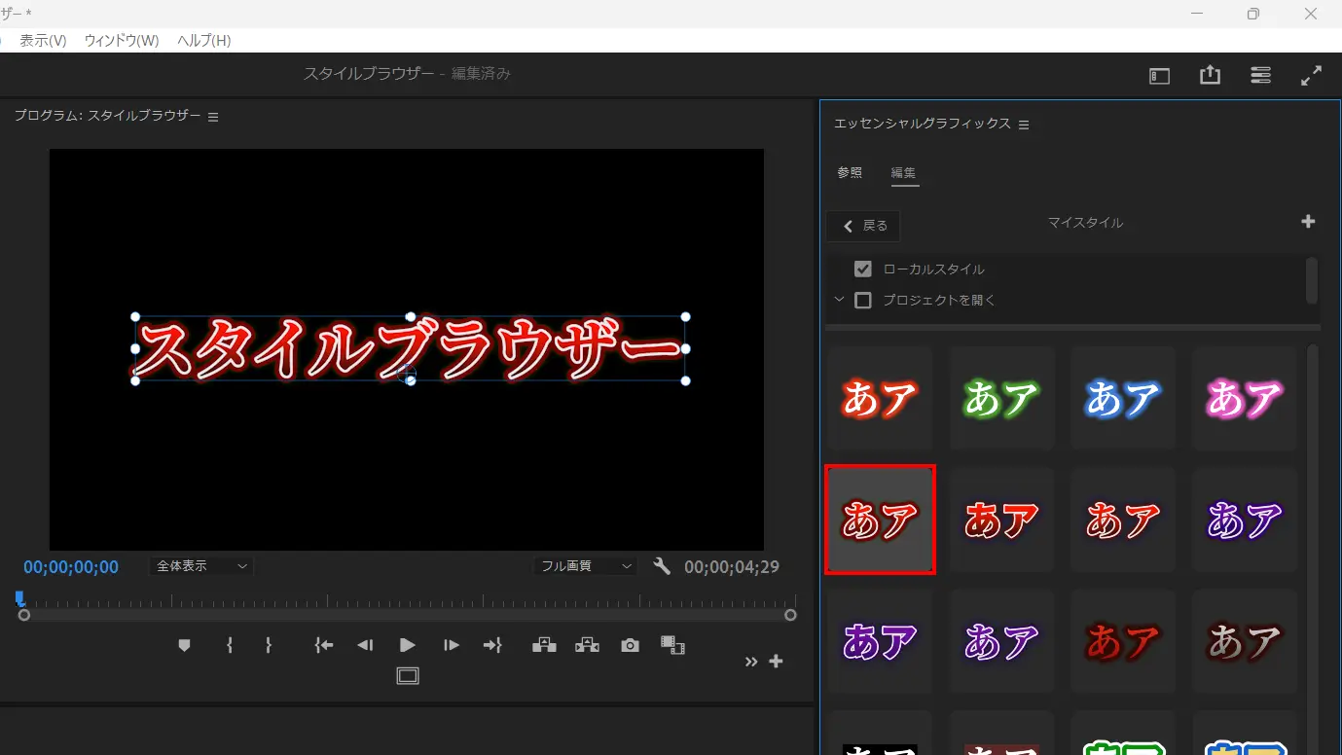Click the 00;00;04;29 duration timecode

tap(732, 566)
